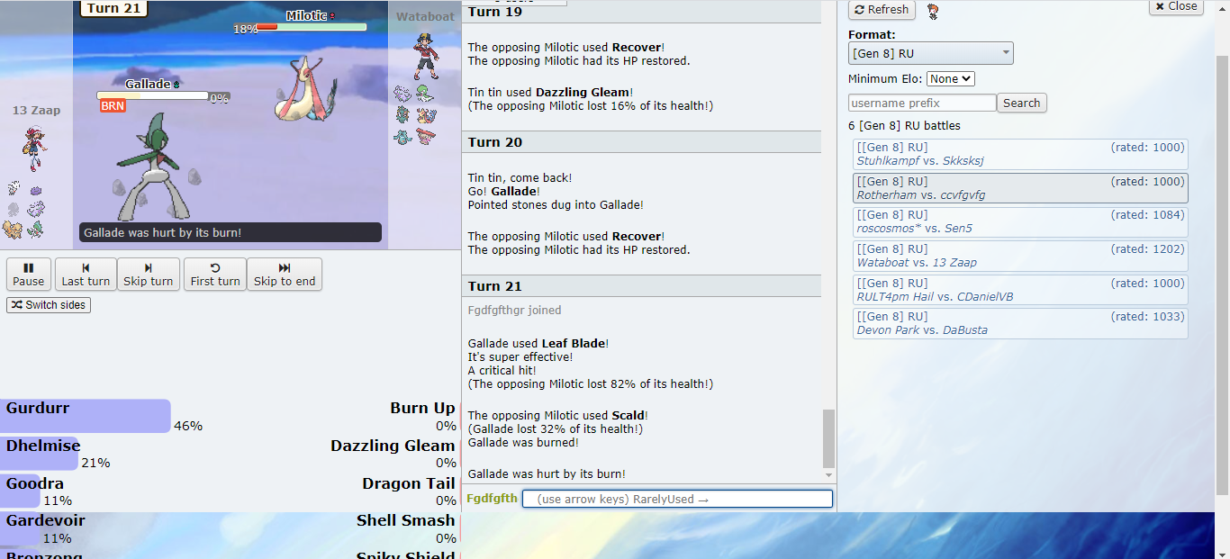Click Wataboat's Gurdurr team icon
Image resolution: width=1230 pixels, height=559 pixels.
(425, 136)
